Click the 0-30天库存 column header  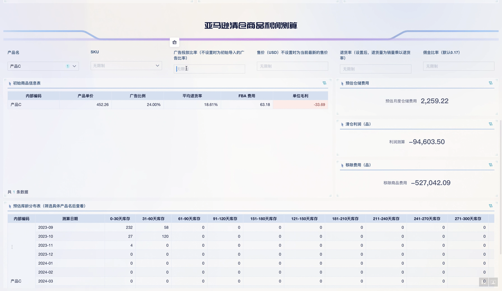point(120,219)
